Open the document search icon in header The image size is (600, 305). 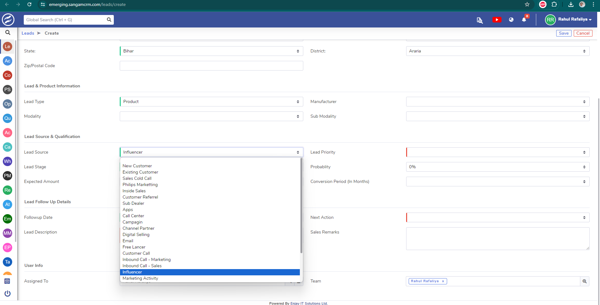coord(480,20)
